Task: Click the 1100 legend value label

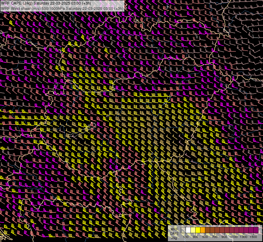Action: 234,237
